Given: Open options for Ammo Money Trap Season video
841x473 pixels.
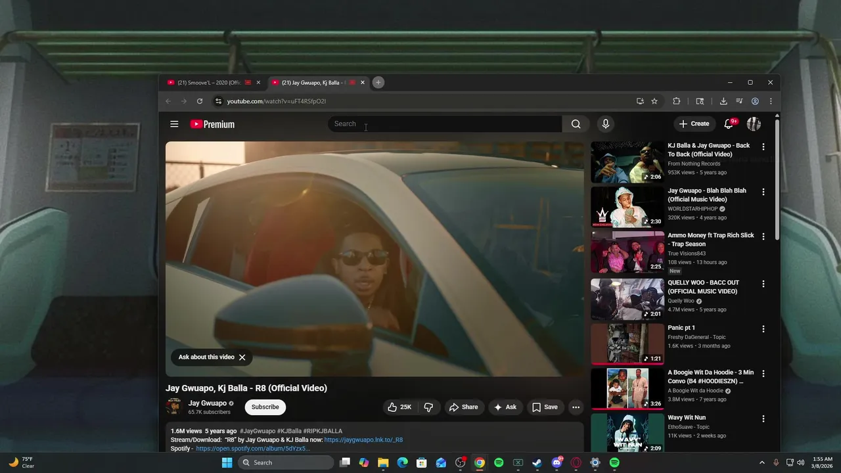Looking at the screenshot, I should [x=763, y=236].
